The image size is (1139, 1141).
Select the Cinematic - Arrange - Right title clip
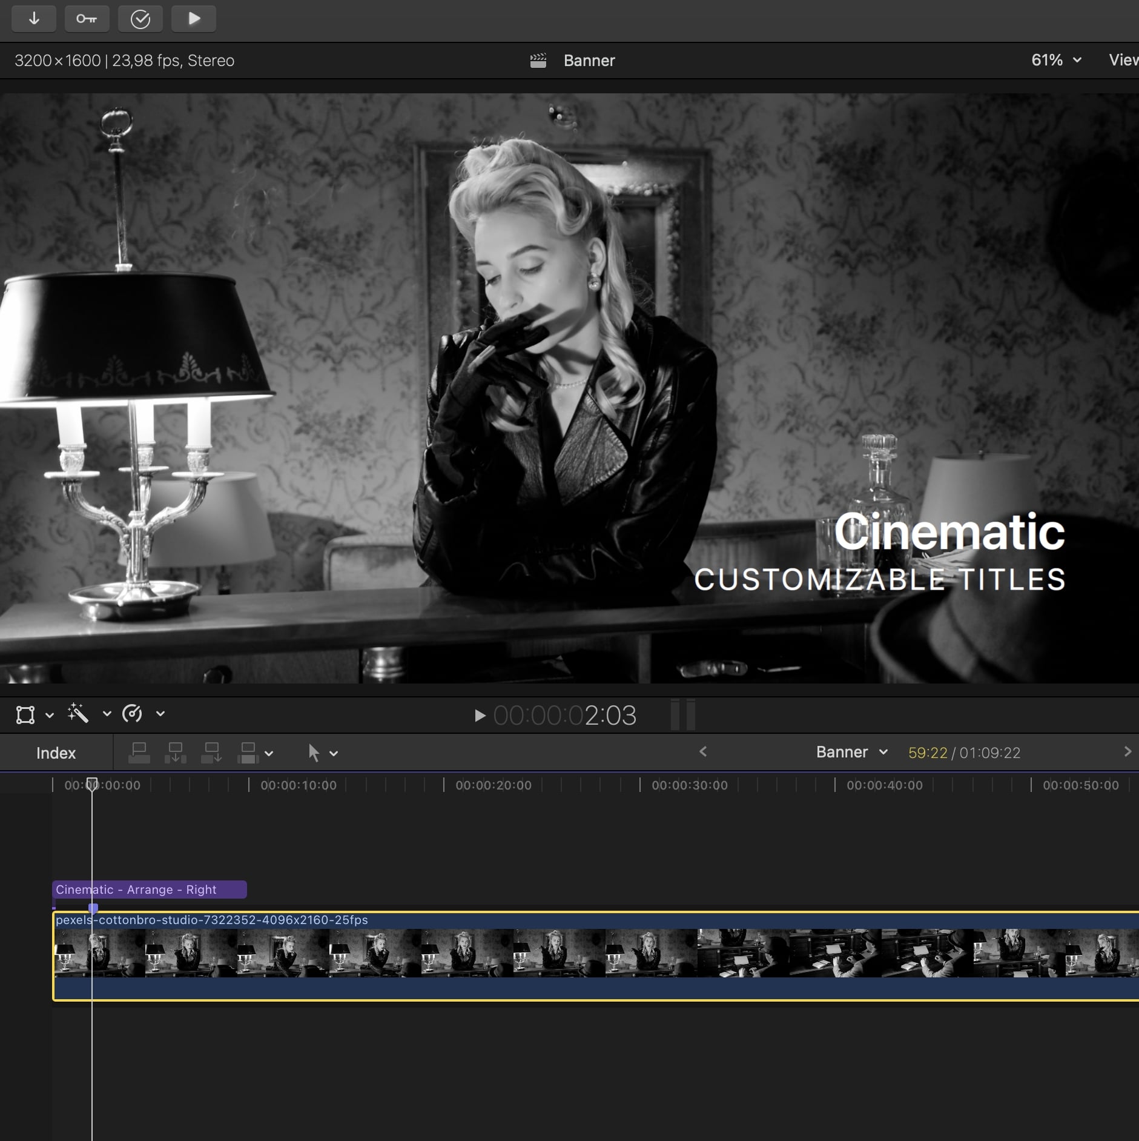click(x=149, y=889)
